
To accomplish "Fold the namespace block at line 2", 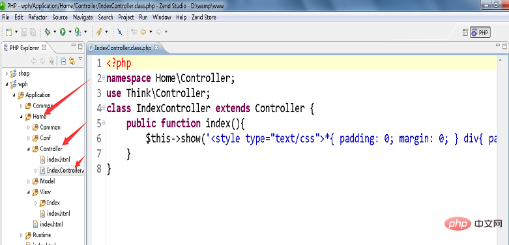I will tap(103, 78).
